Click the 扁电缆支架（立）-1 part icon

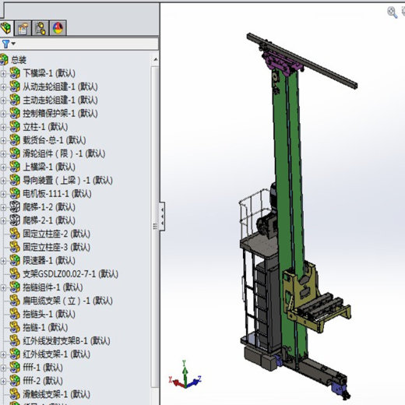[15, 301]
